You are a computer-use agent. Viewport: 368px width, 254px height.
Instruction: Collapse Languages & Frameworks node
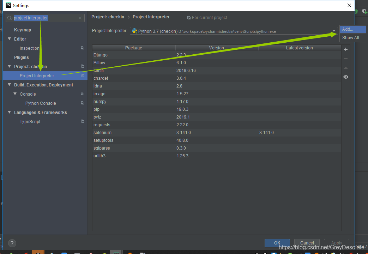pos(10,112)
